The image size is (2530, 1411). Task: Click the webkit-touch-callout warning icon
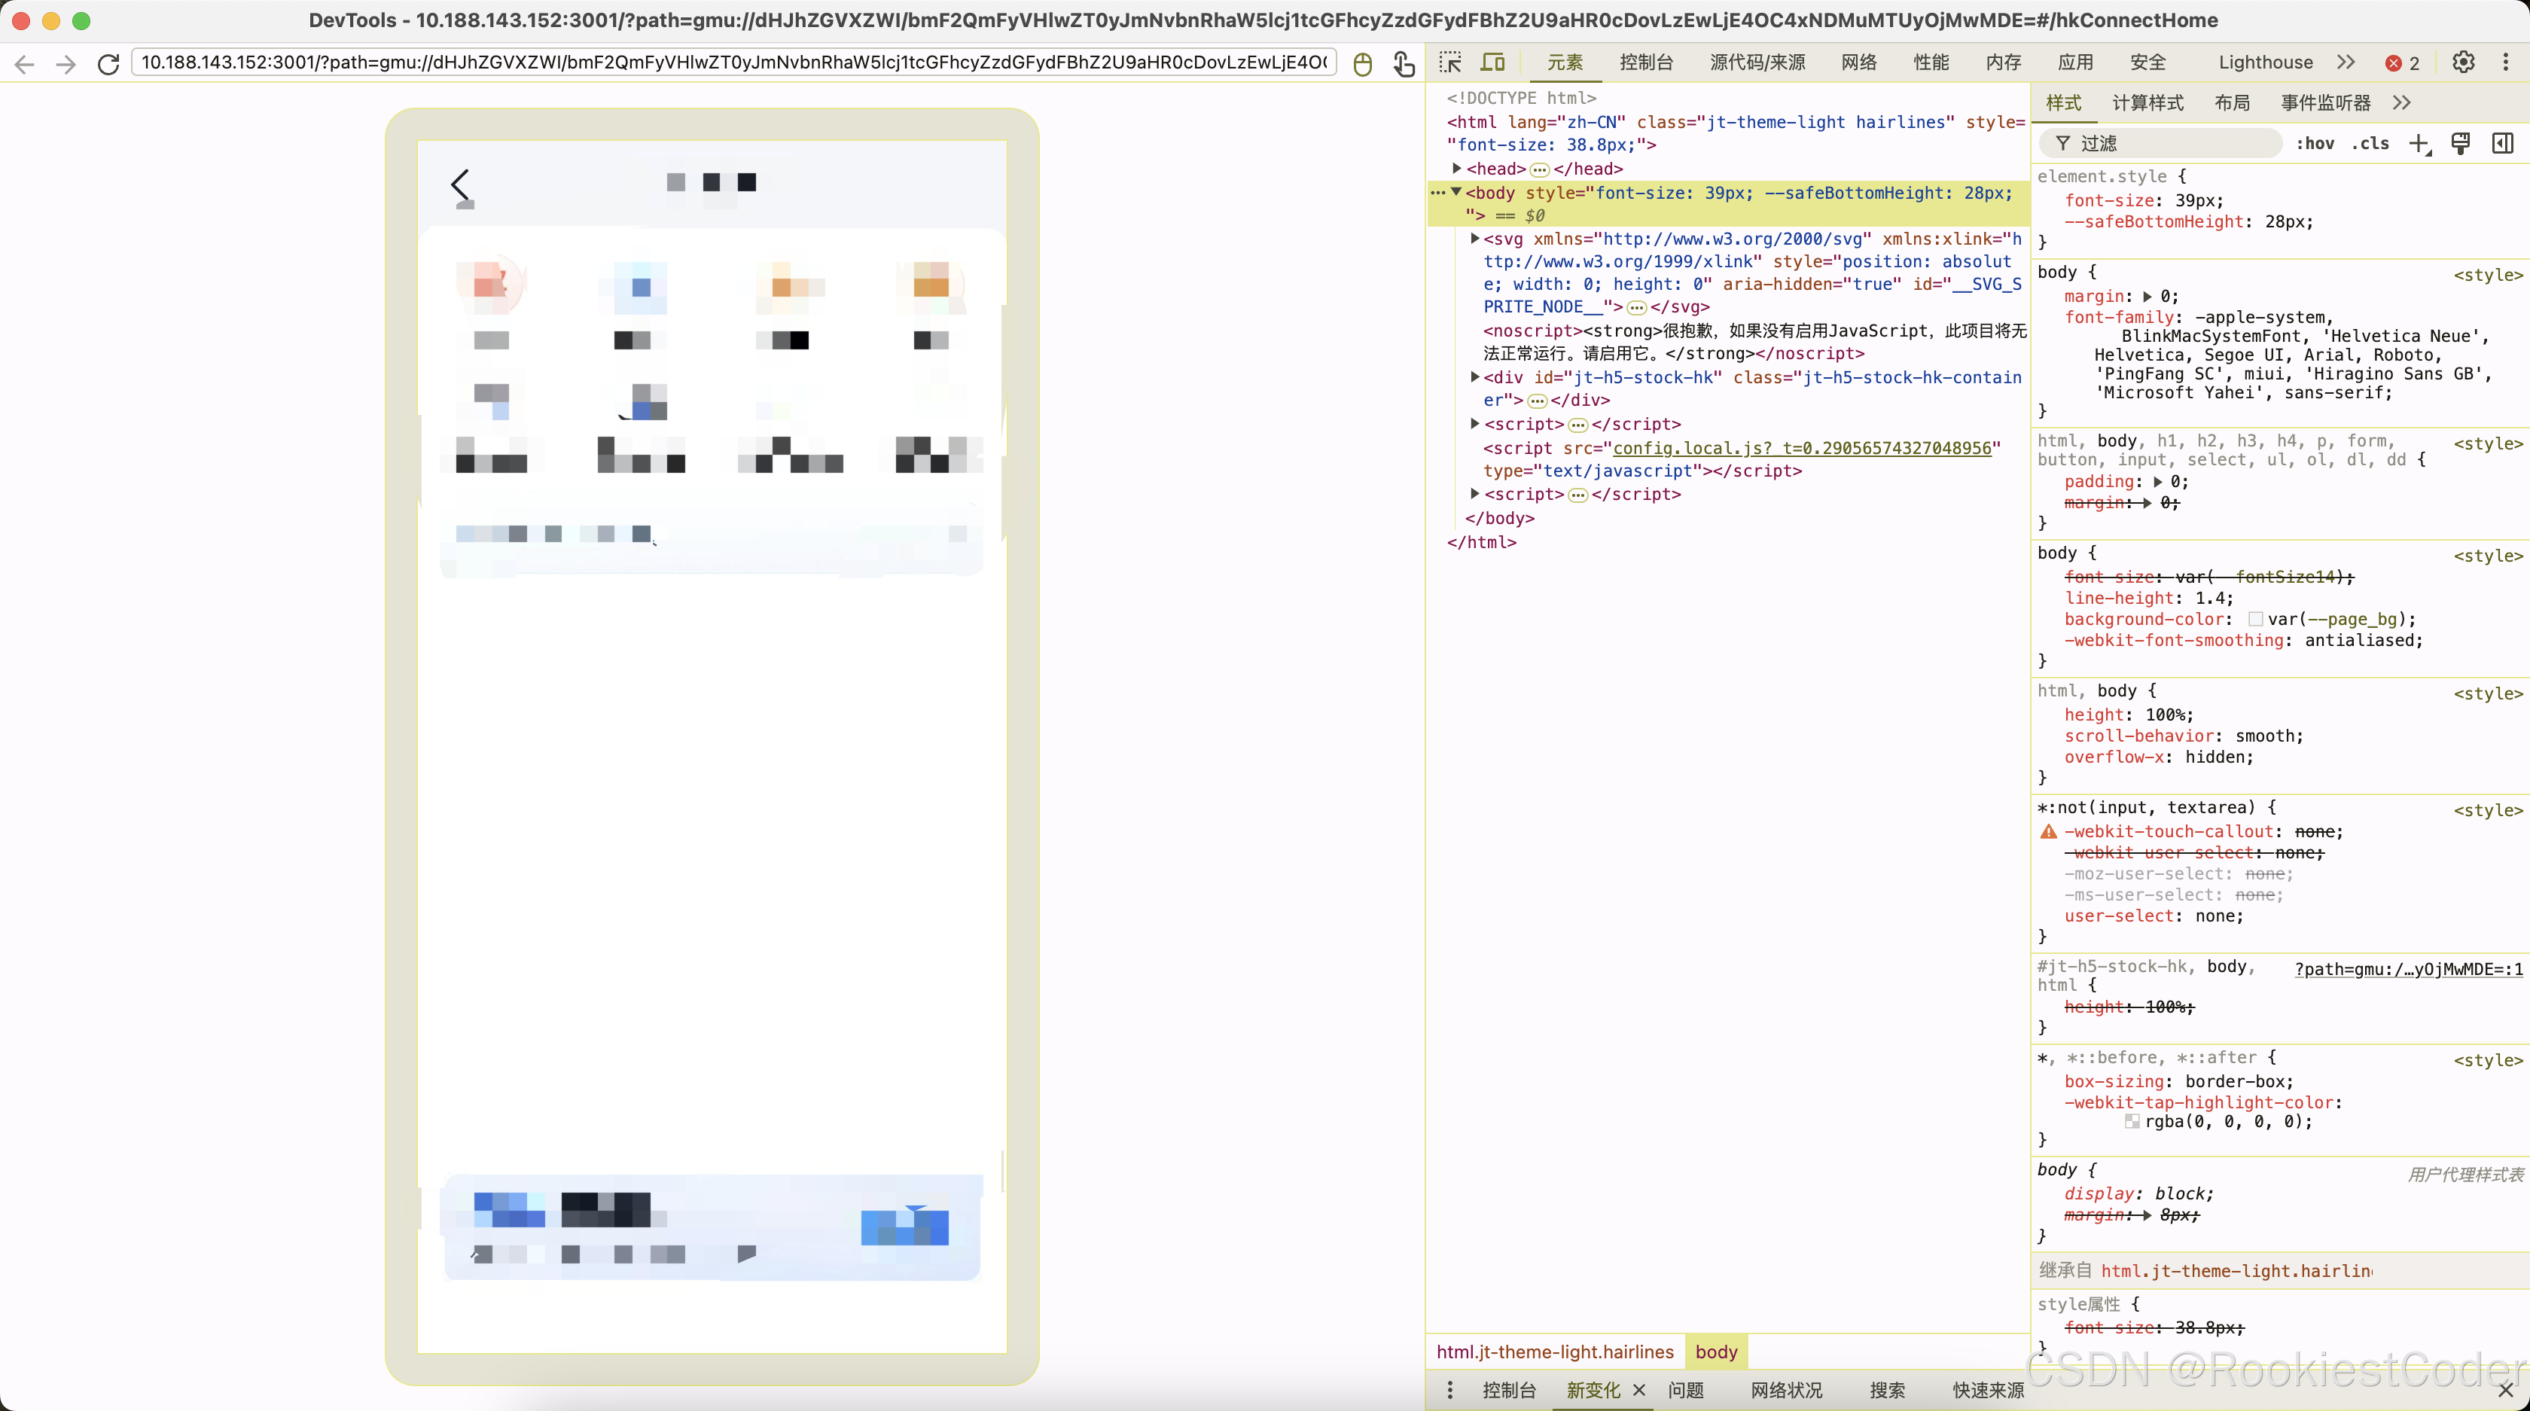[x=2049, y=832]
